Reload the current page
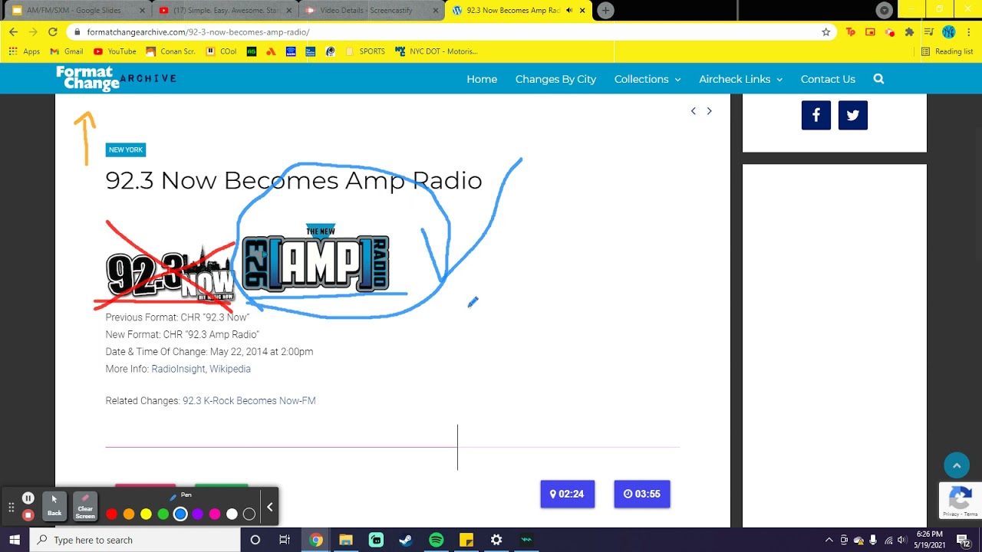Viewport: 982px width, 552px height. point(52,32)
